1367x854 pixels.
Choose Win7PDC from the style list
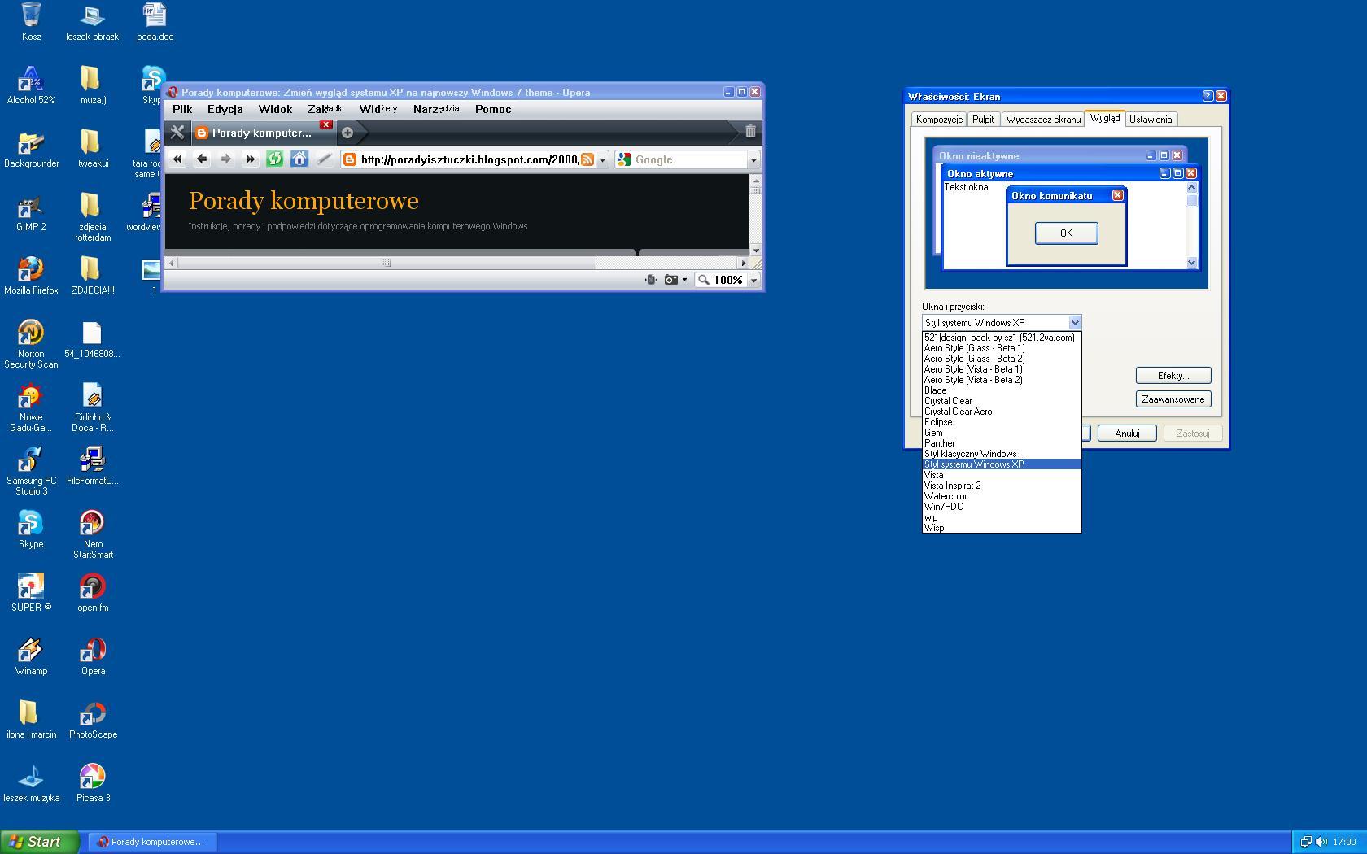tap(1002, 507)
